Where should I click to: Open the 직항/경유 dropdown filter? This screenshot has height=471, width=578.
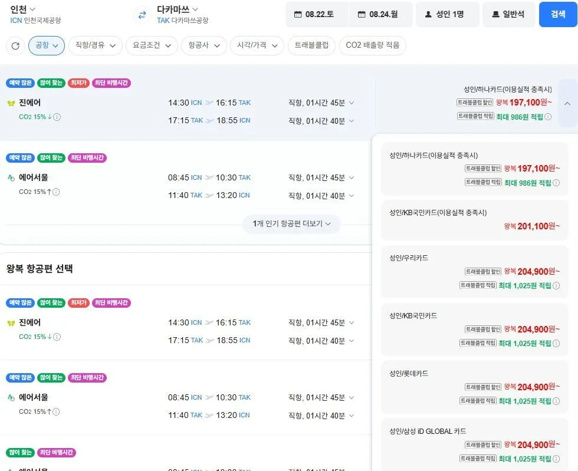pos(96,45)
